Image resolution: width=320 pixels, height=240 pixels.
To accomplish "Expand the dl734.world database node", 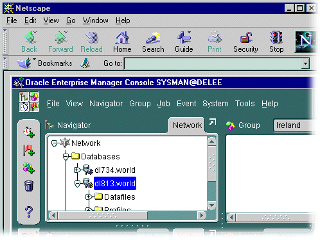I will [x=77, y=170].
